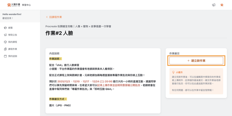This screenshot has height=116, width=232.
Task: Open the user profile avatar icon
Action: [222, 5]
